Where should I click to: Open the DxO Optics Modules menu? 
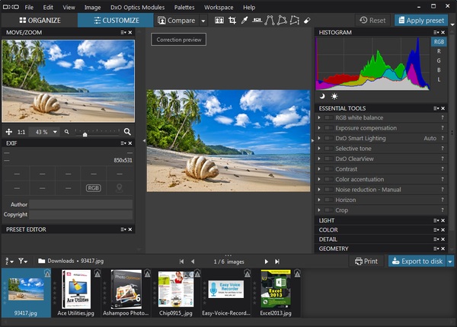pyautogui.click(x=137, y=7)
